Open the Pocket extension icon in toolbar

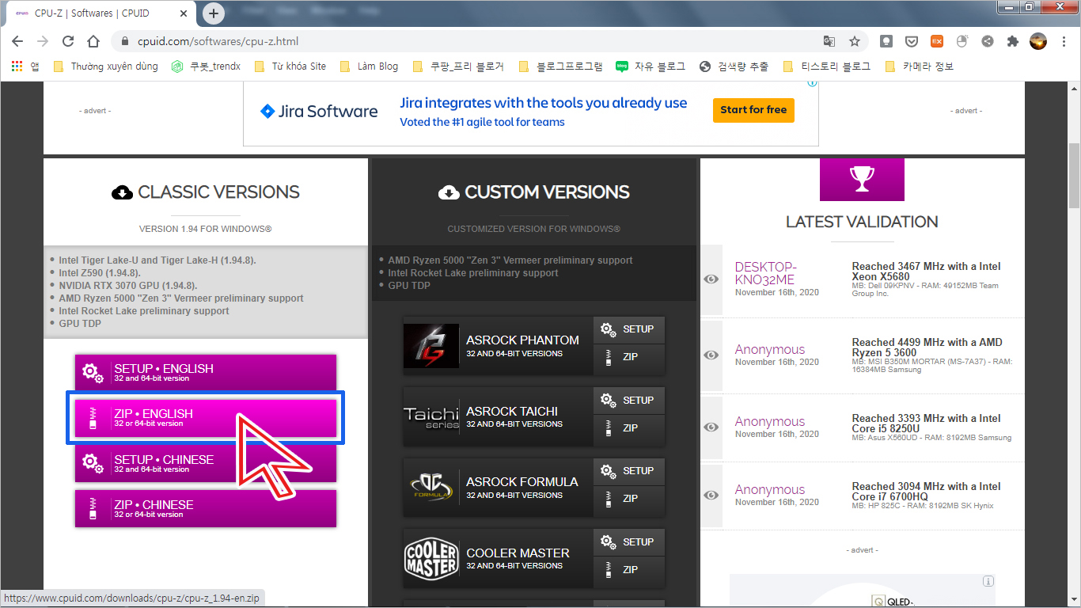click(x=912, y=41)
